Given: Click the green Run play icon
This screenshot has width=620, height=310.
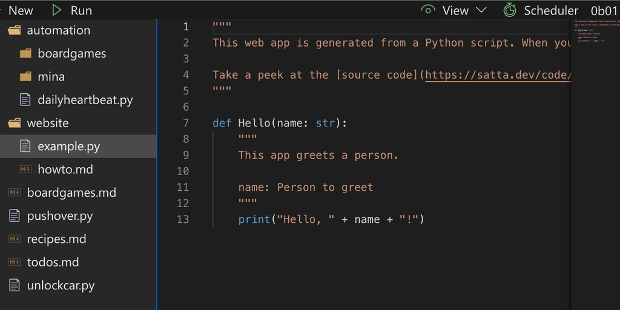Looking at the screenshot, I should click(57, 10).
